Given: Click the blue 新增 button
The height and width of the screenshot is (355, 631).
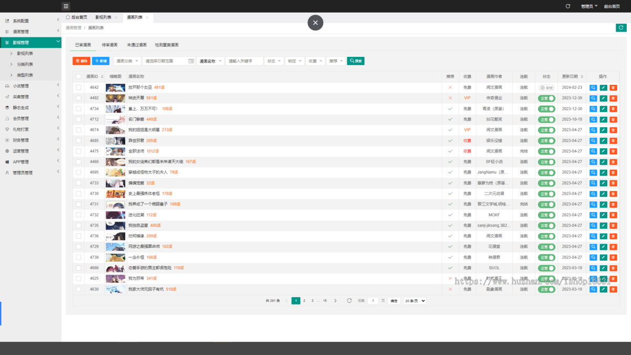Looking at the screenshot, I should coord(101,61).
